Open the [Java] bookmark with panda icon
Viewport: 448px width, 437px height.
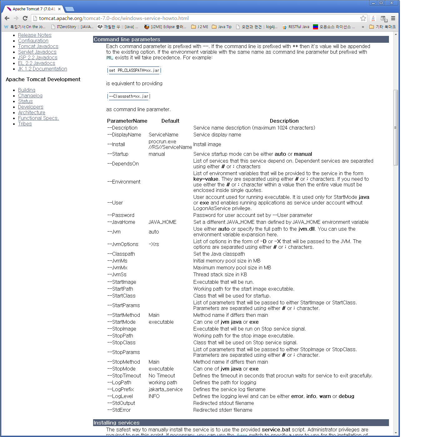[118, 27]
